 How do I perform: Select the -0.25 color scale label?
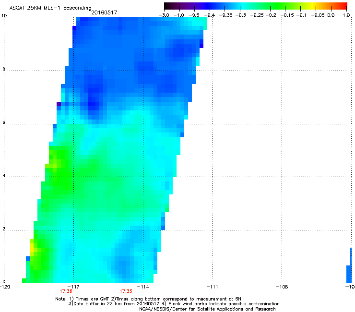pyautogui.click(x=257, y=15)
